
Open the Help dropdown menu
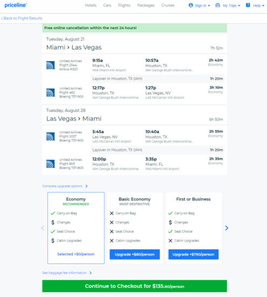(x=255, y=5)
